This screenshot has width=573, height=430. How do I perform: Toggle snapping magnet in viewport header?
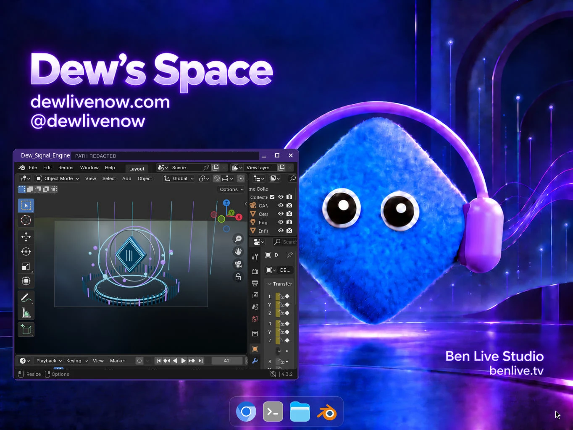pos(217,178)
